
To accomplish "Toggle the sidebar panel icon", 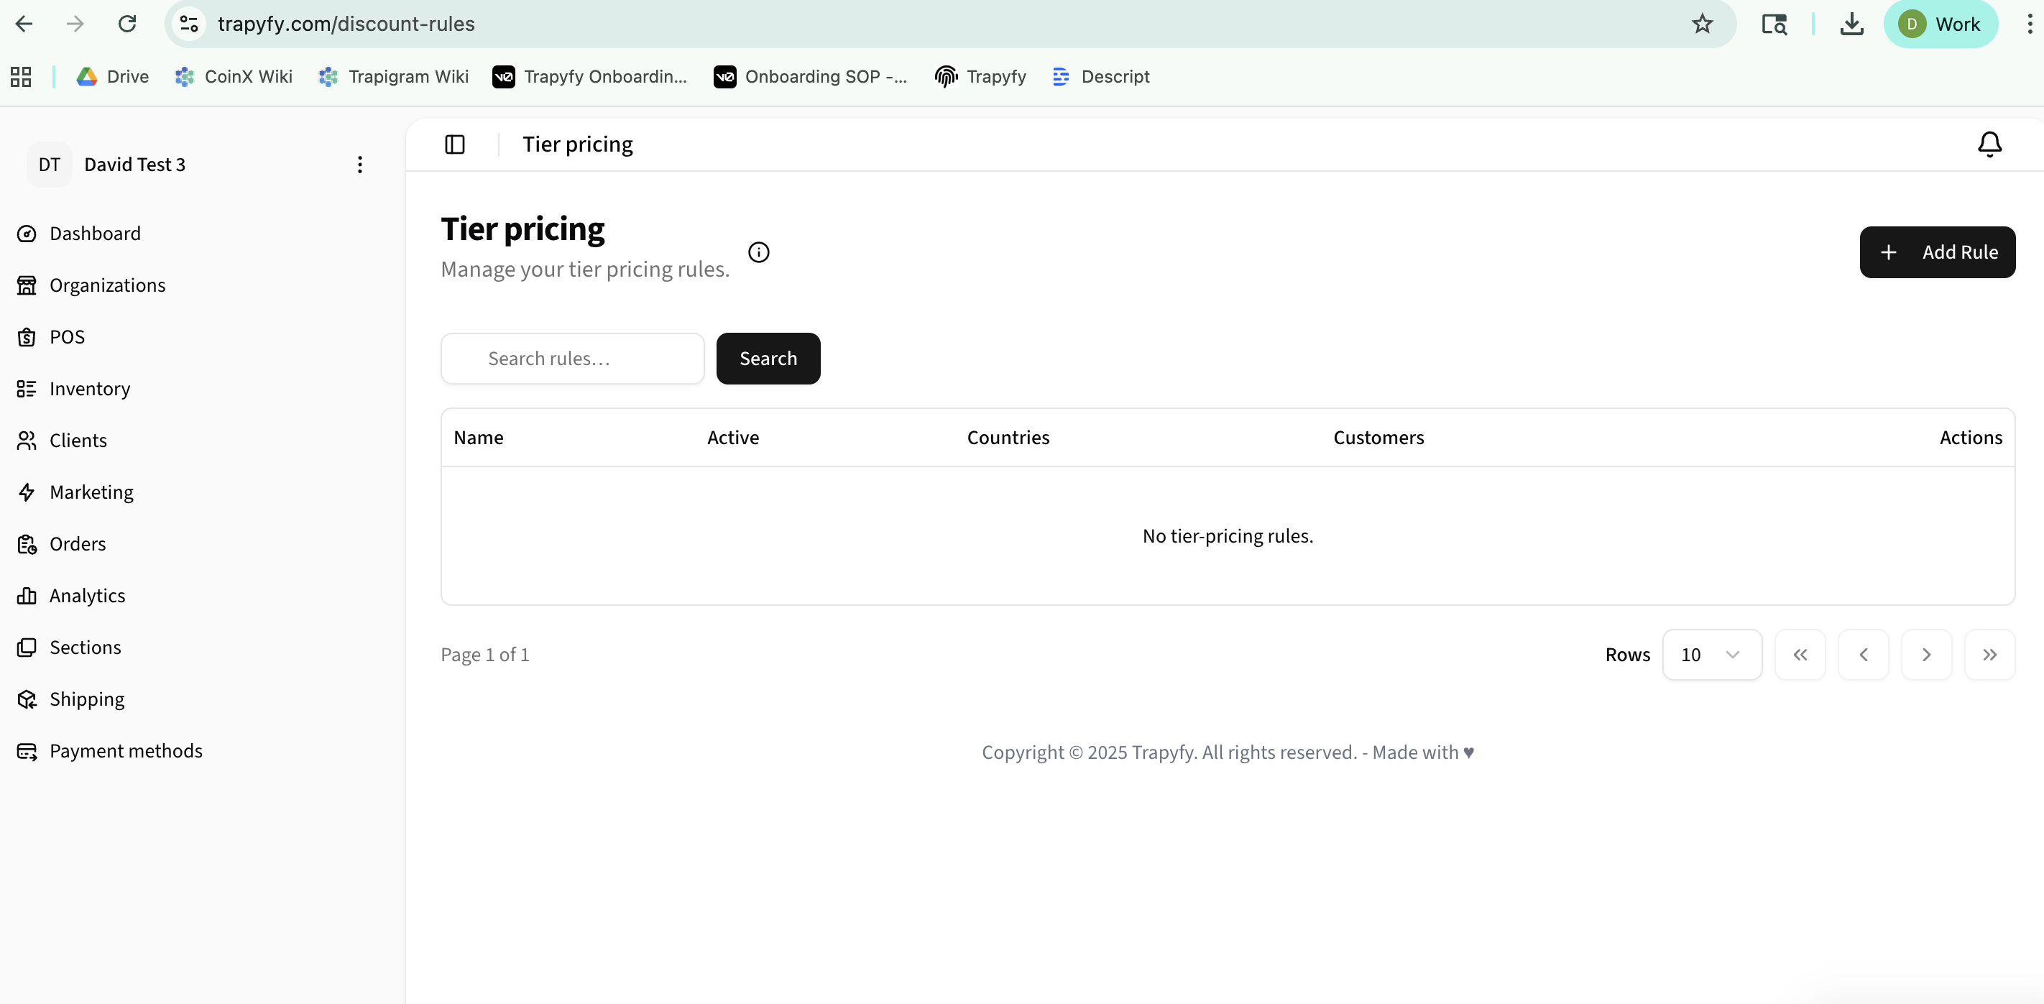I will (455, 144).
